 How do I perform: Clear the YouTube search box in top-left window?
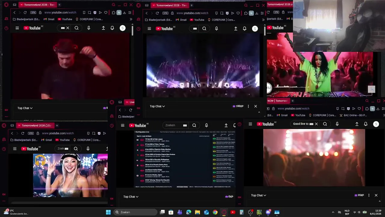68,28
